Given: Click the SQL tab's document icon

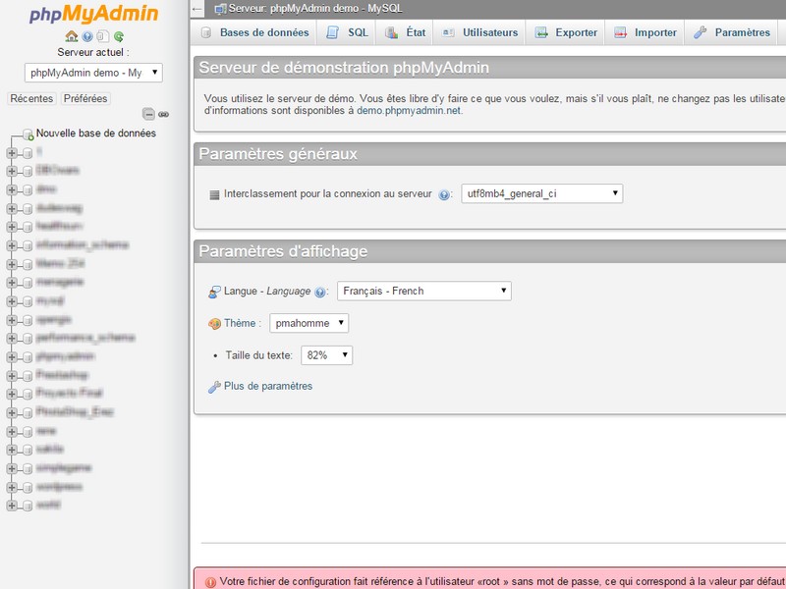Looking at the screenshot, I should (x=332, y=32).
